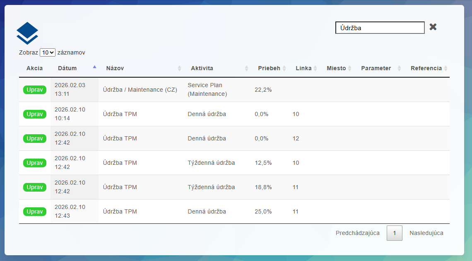Edit the Týždenná údržba row with 18,8%
The width and height of the screenshot is (472, 261).
35,187
